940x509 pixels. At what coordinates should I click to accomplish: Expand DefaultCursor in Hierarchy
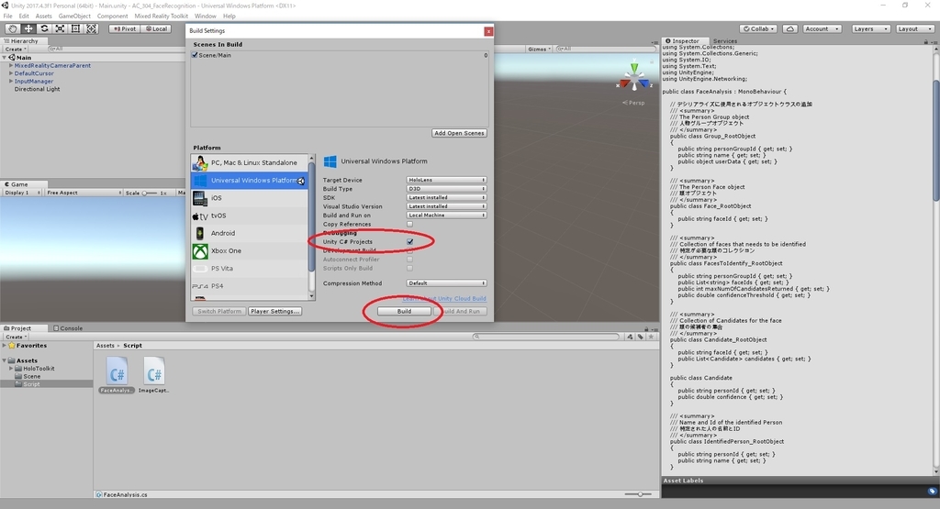(x=11, y=73)
